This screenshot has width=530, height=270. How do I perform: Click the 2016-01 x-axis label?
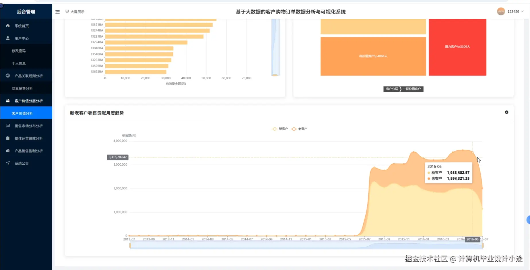click(423, 239)
